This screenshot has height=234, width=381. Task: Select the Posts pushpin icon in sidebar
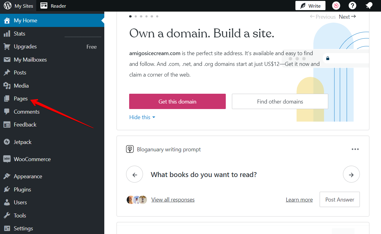tap(7, 72)
